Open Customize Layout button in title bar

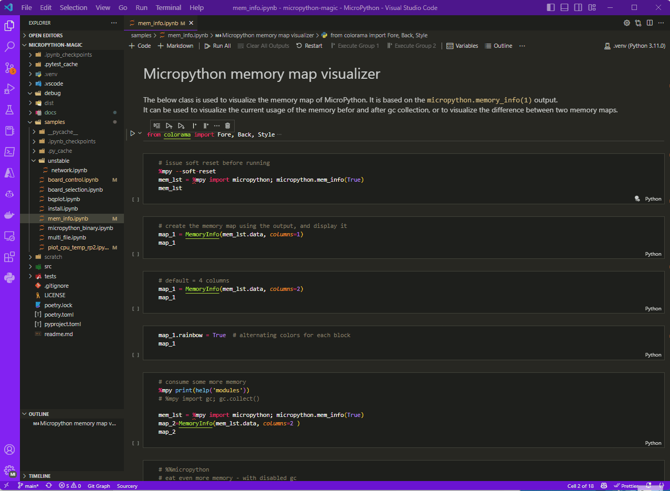click(x=592, y=7)
